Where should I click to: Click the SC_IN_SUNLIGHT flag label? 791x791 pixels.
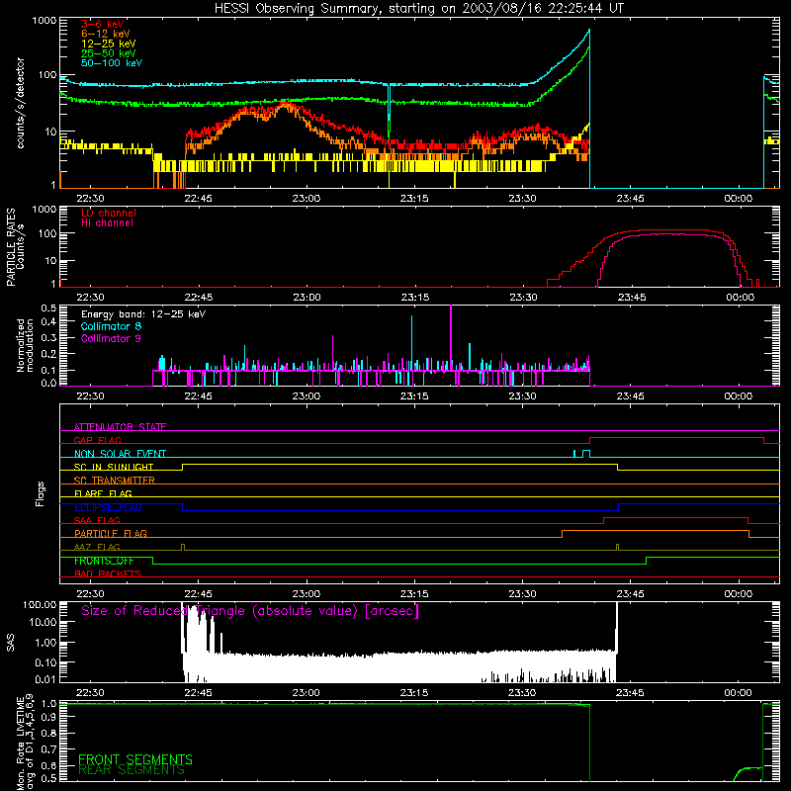114,467
